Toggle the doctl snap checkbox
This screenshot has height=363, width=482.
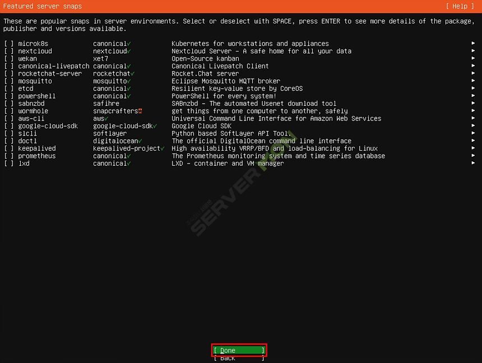9,141
